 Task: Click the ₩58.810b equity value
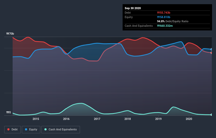[x=164, y=17]
